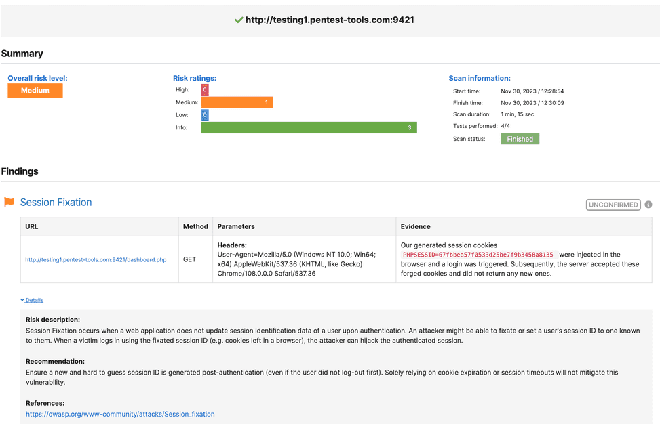This screenshot has width=660, height=424.
Task: Click the Evidence column header
Action: 415,226
